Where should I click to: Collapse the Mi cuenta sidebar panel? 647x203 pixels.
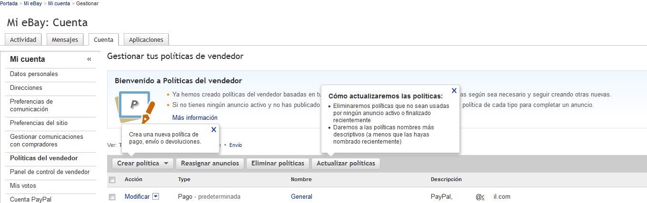pos(89,59)
